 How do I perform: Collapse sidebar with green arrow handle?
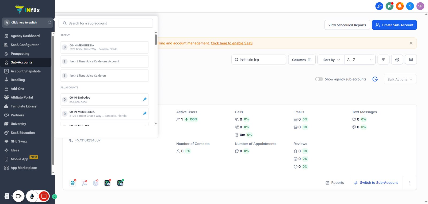point(54,197)
